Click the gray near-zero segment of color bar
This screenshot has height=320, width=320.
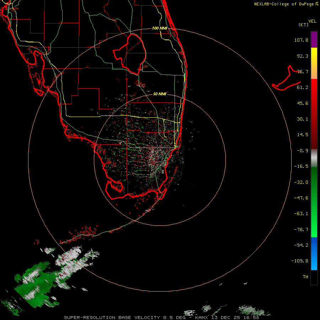click(314, 158)
